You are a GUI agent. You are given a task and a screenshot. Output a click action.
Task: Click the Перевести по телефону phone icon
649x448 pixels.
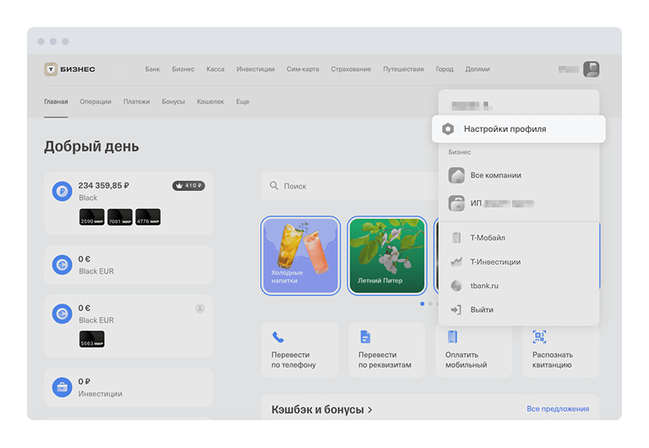278,336
